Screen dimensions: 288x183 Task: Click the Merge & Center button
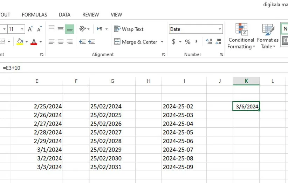click(x=136, y=42)
